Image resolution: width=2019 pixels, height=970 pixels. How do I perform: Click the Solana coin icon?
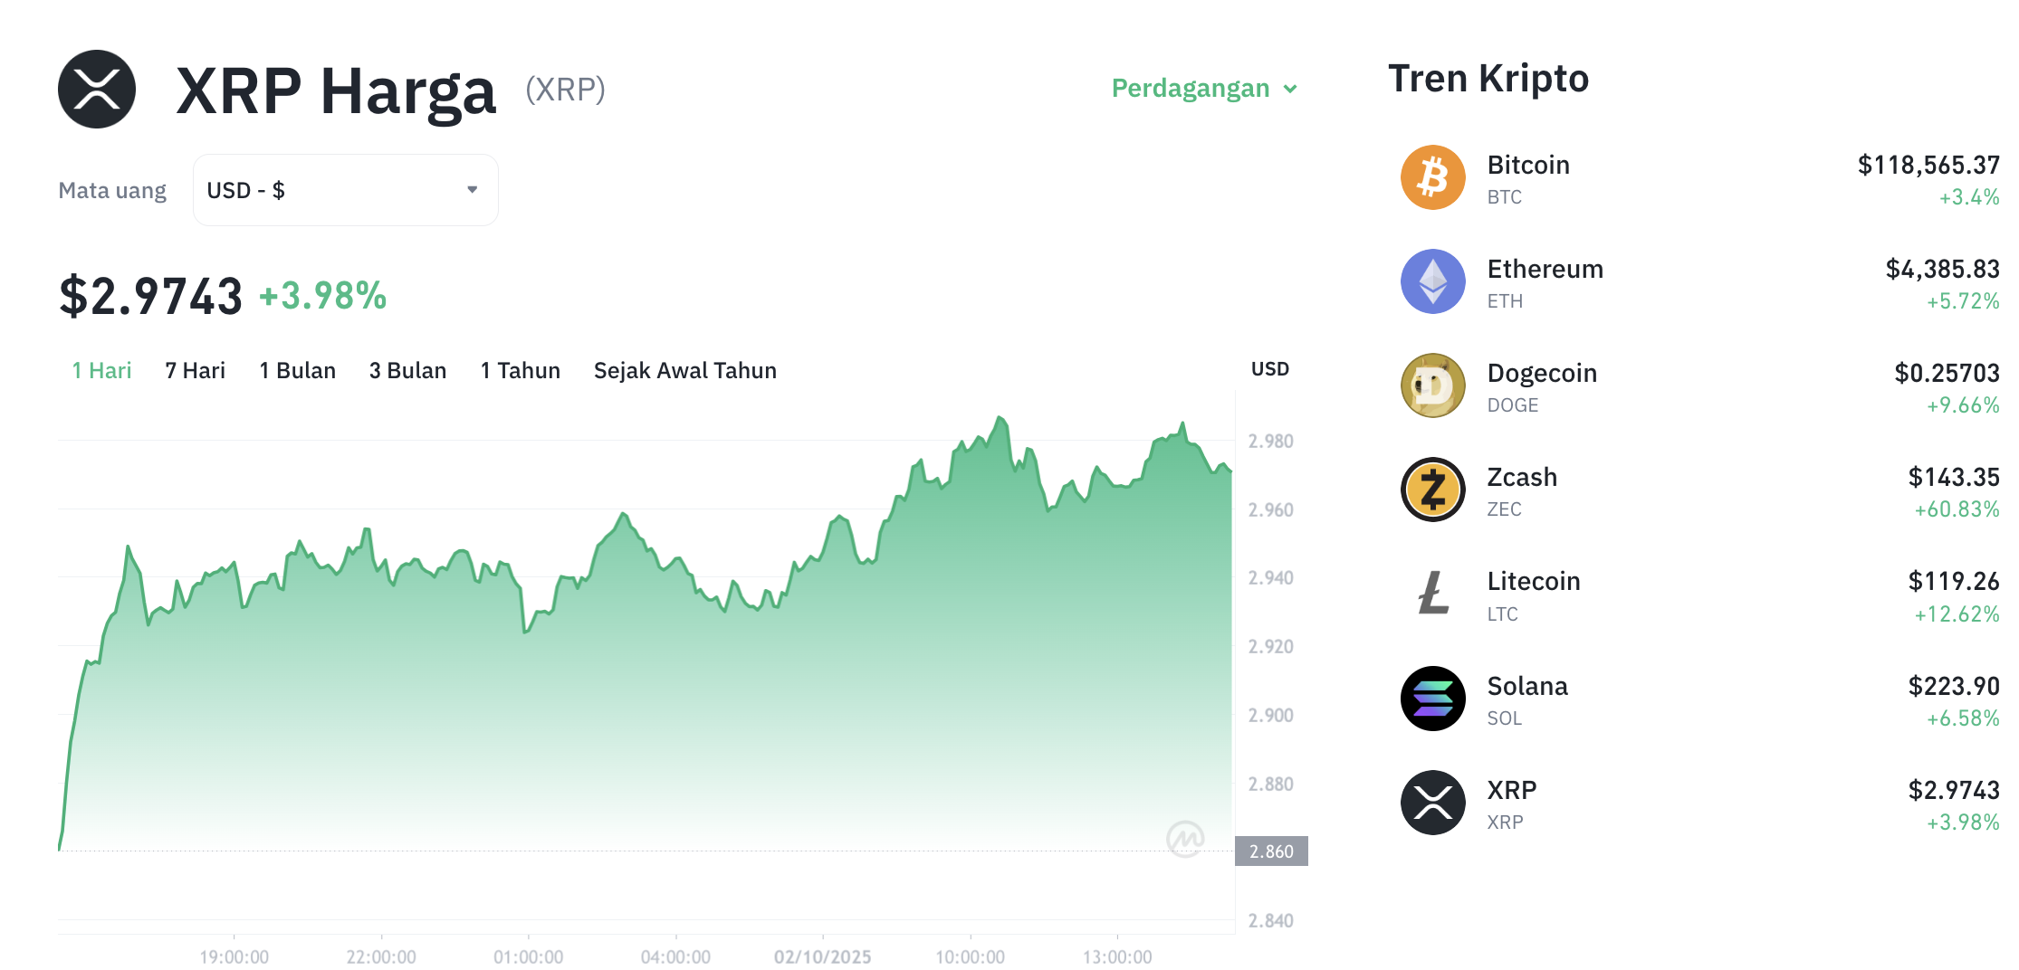pos(1432,699)
